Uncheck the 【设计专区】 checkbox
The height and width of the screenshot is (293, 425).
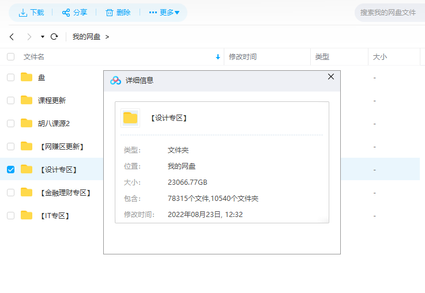10,169
